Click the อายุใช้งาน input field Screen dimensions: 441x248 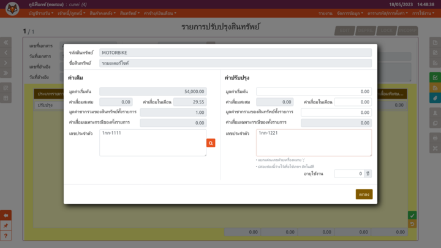(349, 173)
